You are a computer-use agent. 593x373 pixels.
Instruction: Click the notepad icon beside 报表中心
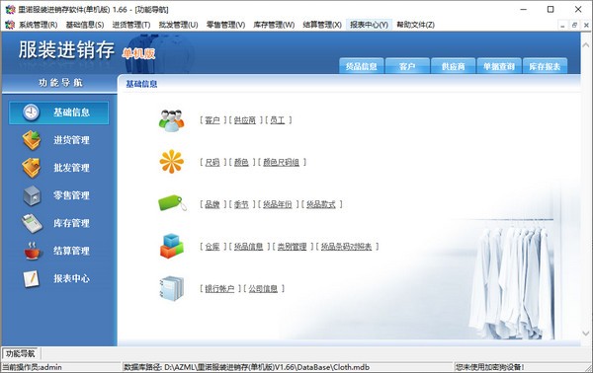31,279
